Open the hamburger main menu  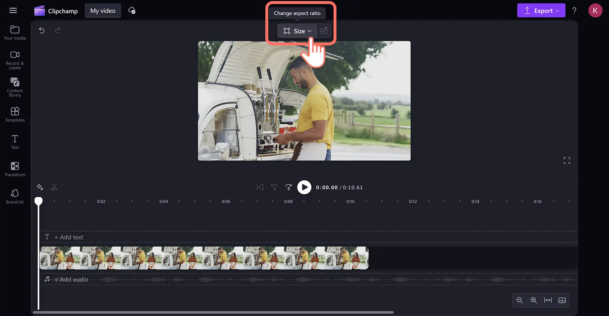point(13,10)
